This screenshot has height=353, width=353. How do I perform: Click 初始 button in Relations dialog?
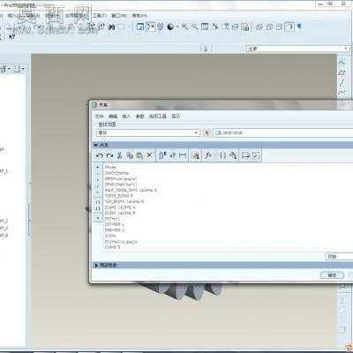point(338,256)
